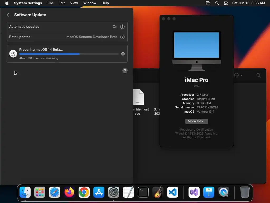Launch Google Chrome from the Dock
Viewport: 270px width, 203px height.
[84, 192]
